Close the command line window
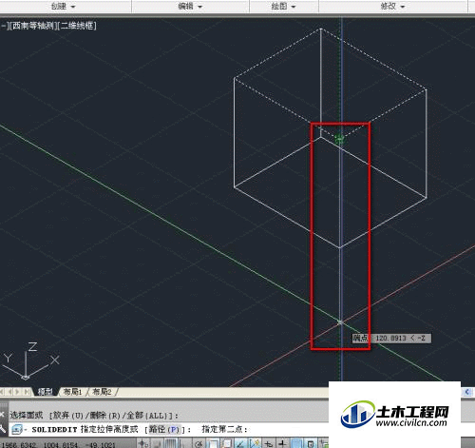The height and width of the screenshot is (448, 475). click(3, 414)
